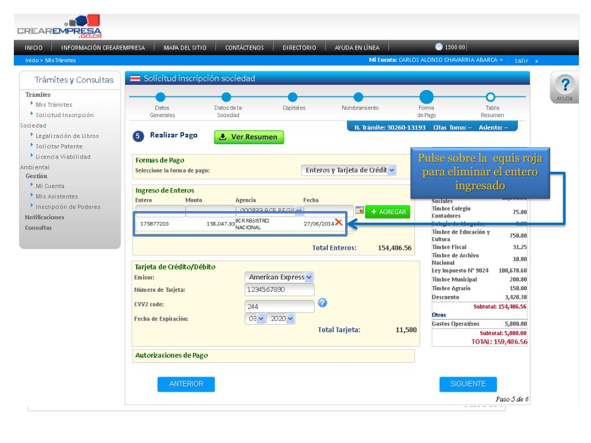Click the green AGREGAR button
Viewport: 591px width, 443px height.
388,212
